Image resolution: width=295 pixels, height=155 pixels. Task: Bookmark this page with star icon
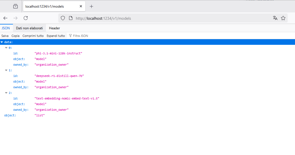click(283, 18)
